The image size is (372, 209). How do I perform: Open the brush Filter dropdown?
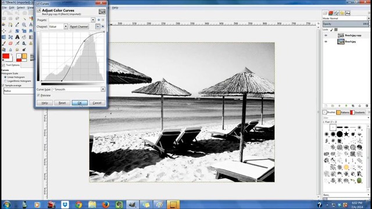pos(369,118)
